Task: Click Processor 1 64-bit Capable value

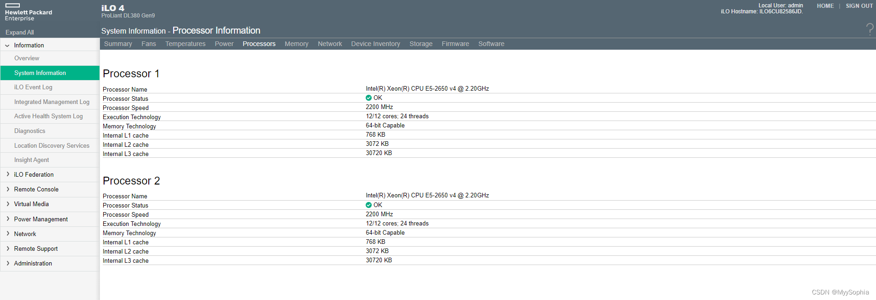Action: (x=385, y=126)
